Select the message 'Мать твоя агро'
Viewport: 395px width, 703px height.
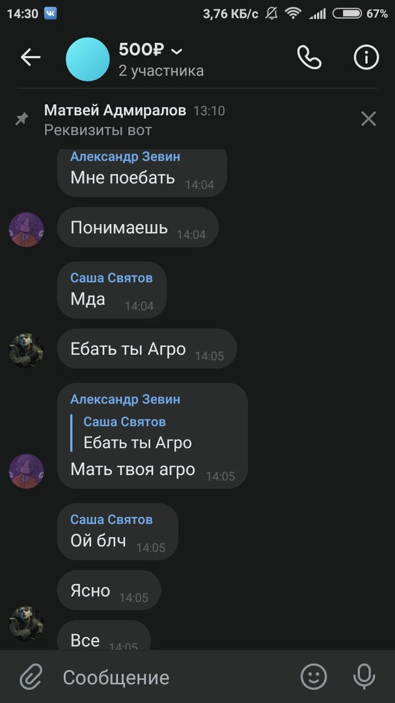point(133,469)
